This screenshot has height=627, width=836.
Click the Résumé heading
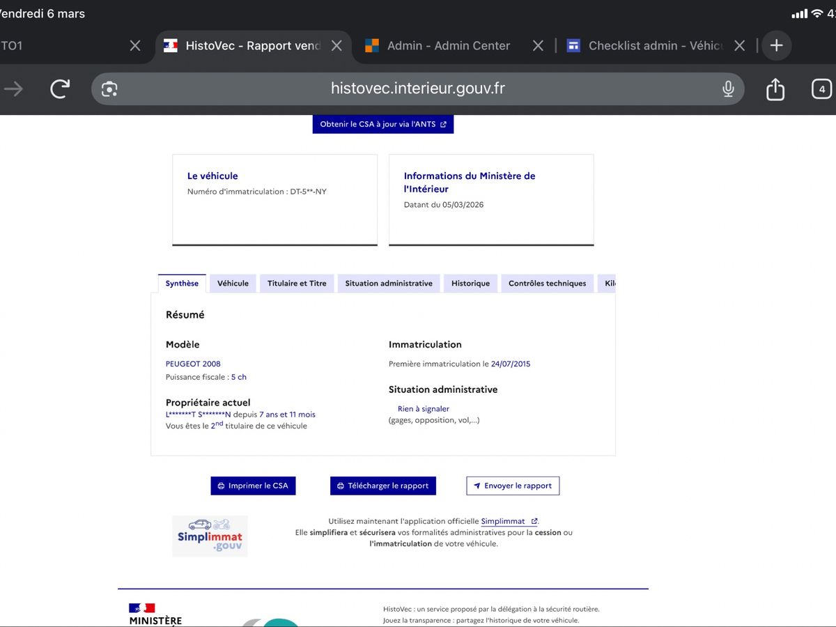(185, 315)
